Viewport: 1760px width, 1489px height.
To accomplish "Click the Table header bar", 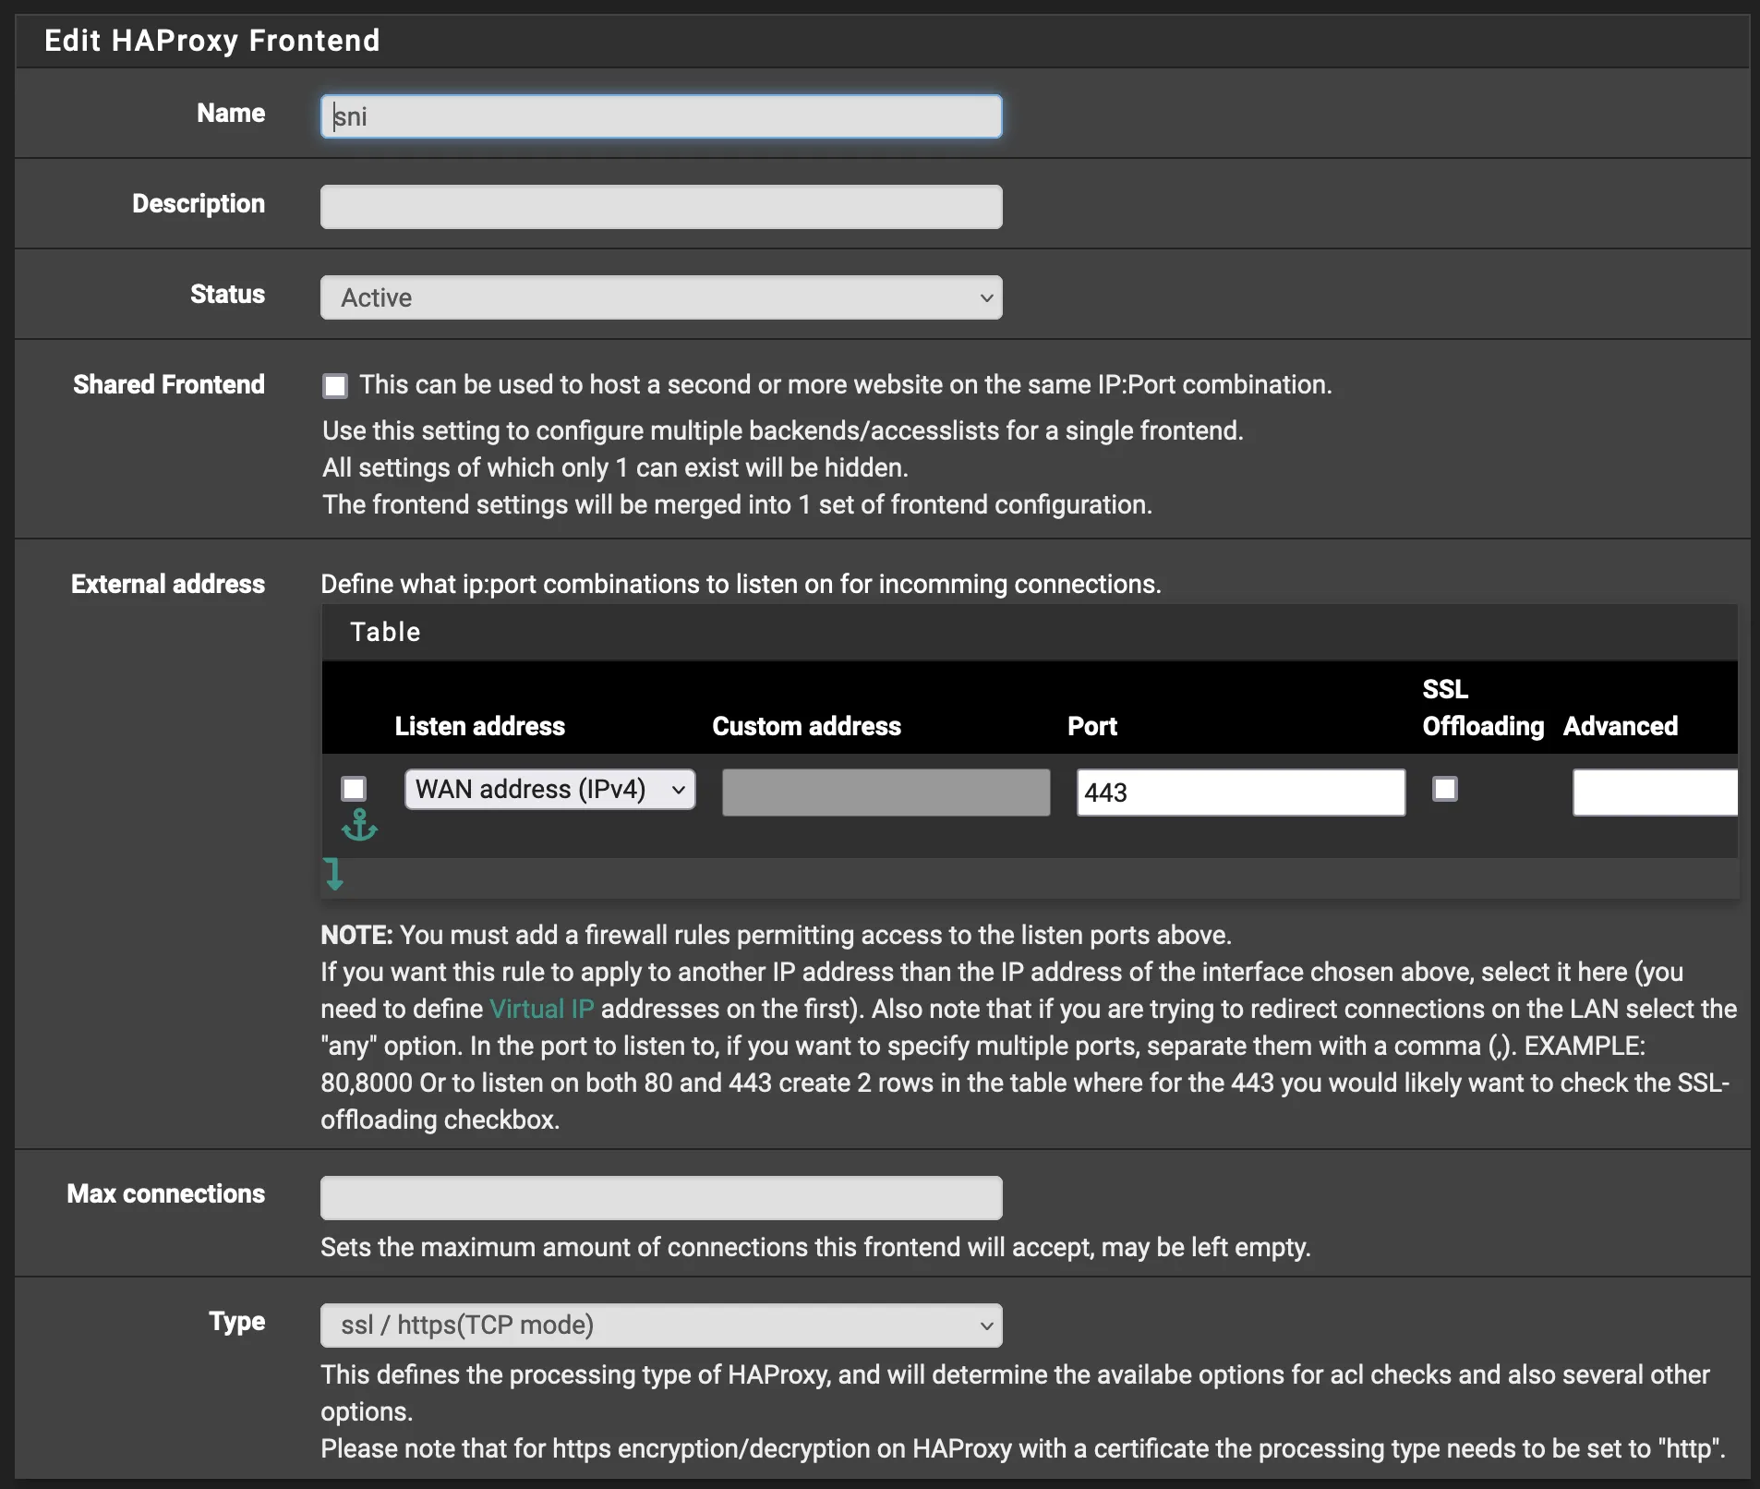I will 385,632.
